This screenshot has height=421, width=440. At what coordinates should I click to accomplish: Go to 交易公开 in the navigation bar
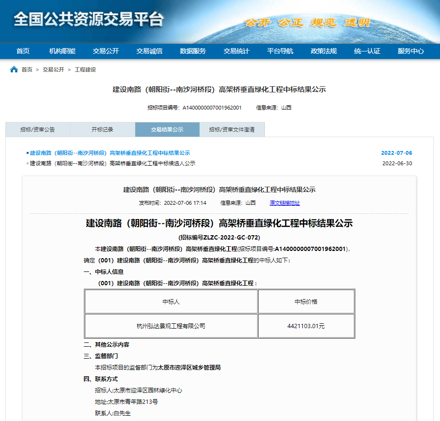[106, 51]
